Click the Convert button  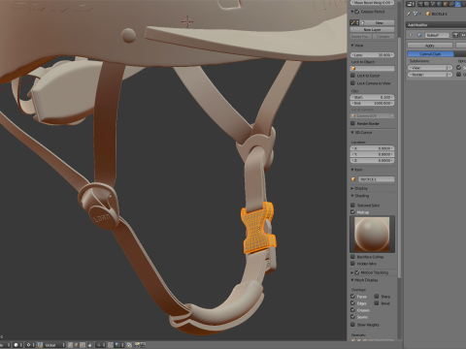[x=383, y=36]
